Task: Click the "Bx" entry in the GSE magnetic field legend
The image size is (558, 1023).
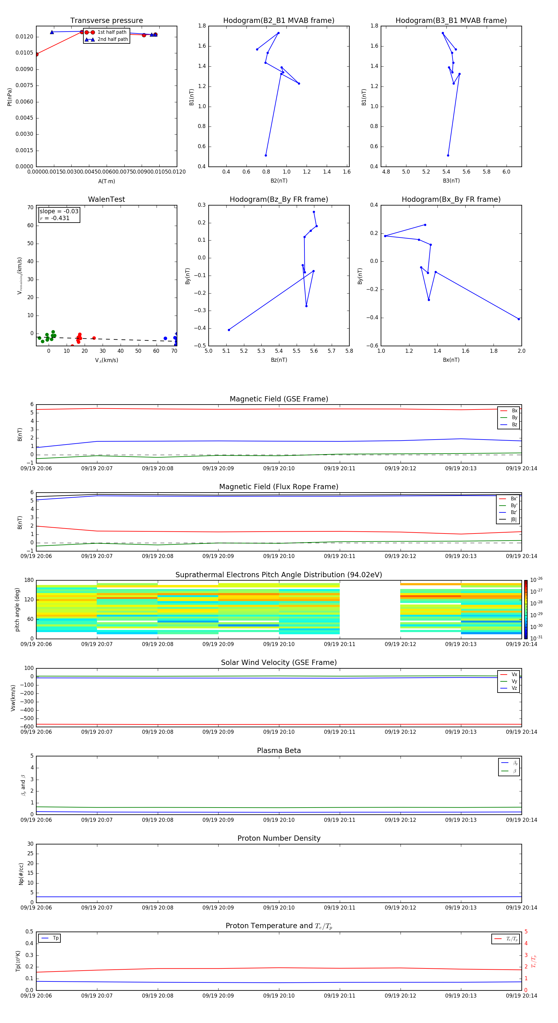Action: click(x=509, y=411)
